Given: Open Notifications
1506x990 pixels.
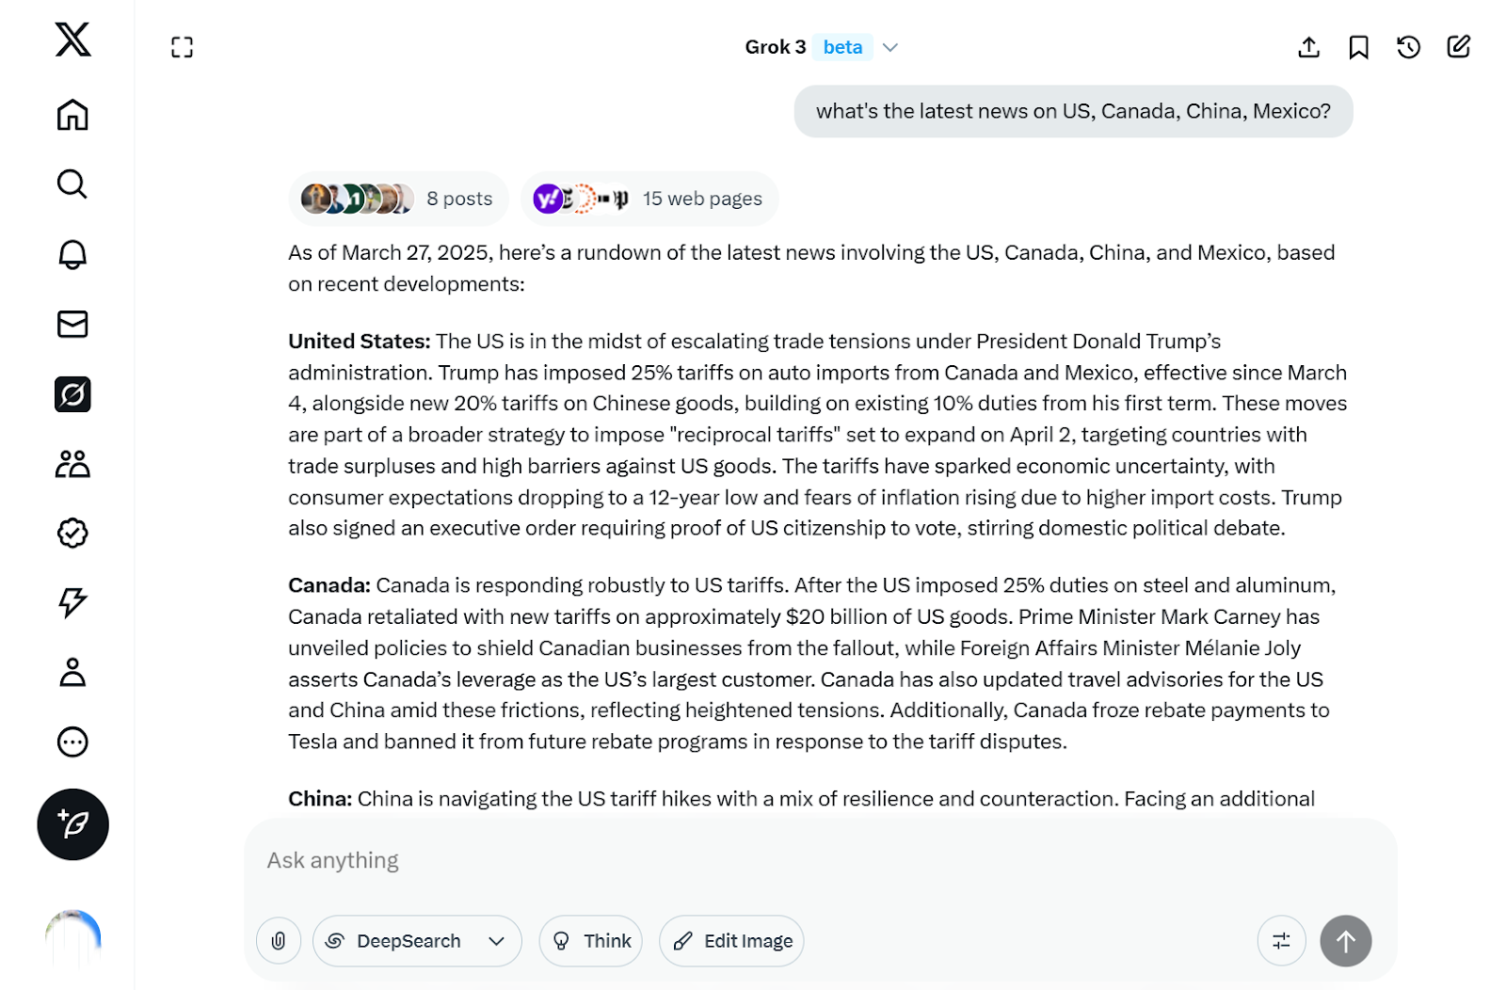Looking at the screenshot, I should 72,254.
